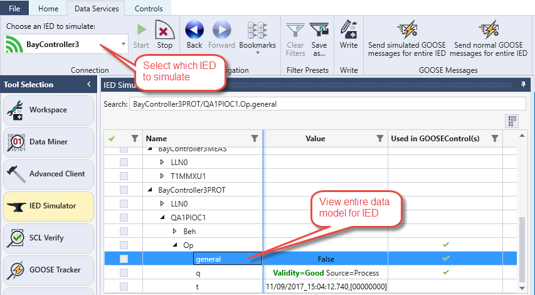535x295 pixels.
Task: Collapse the BayController3PROT node
Action: coord(150,190)
